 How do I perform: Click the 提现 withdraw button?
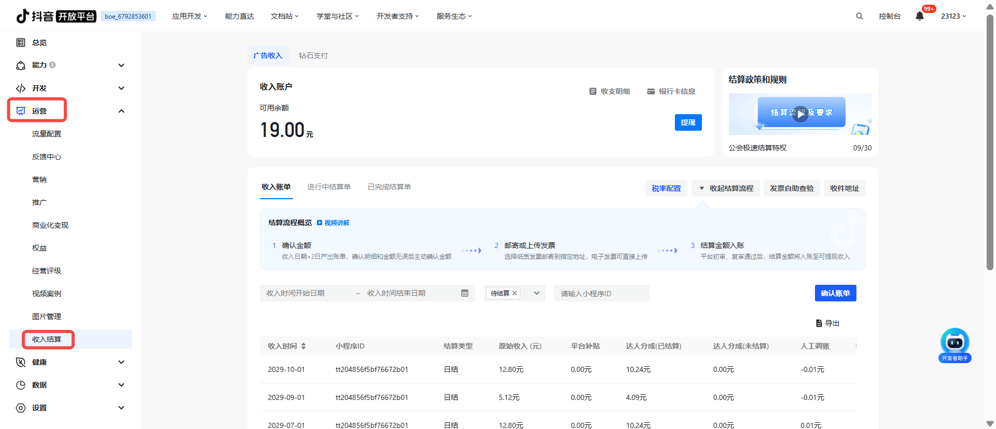click(x=688, y=122)
